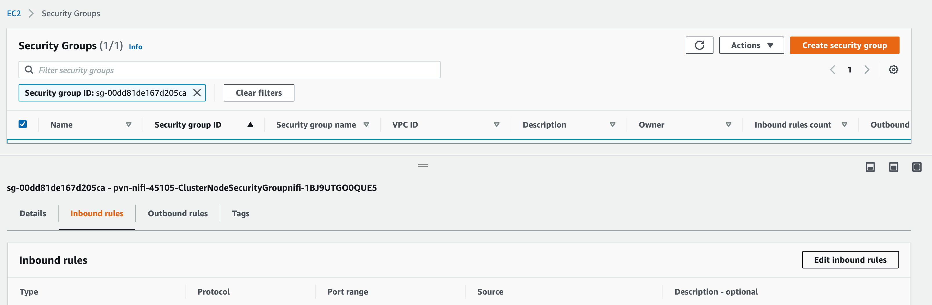Toggle sort on Security group ID column
This screenshot has width=932, height=305.
click(x=250, y=124)
